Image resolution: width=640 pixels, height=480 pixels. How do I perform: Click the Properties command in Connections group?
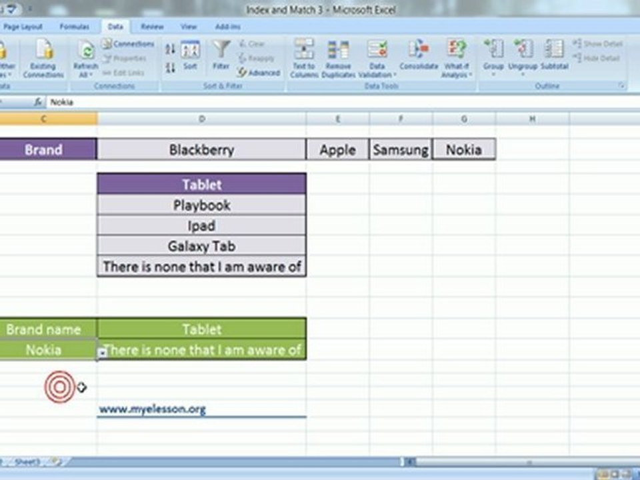click(125, 59)
